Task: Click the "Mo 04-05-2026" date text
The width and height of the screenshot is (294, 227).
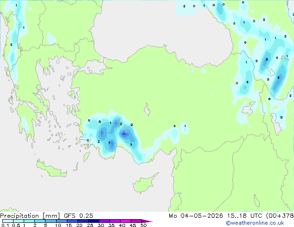Action: point(196,216)
